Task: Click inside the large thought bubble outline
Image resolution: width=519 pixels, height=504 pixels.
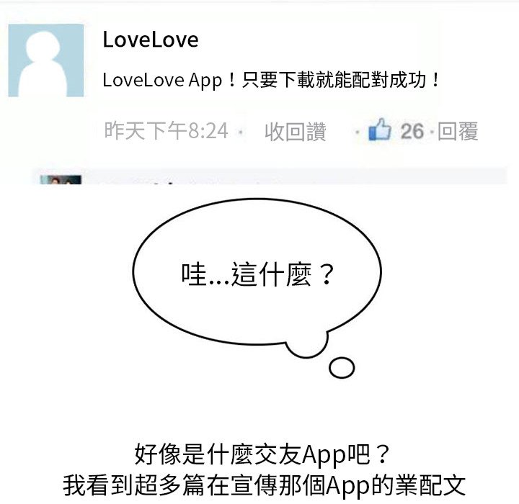Action: [257, 271]
